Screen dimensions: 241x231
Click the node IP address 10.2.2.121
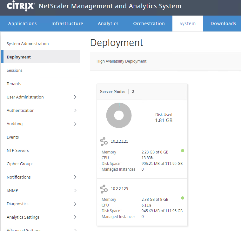tap(119, 141)
